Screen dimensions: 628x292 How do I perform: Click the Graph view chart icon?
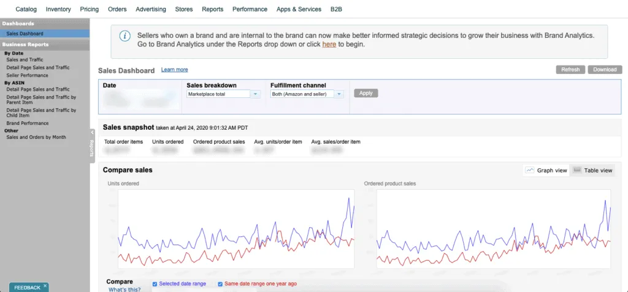pyautogui.click(x=530, y=170)
